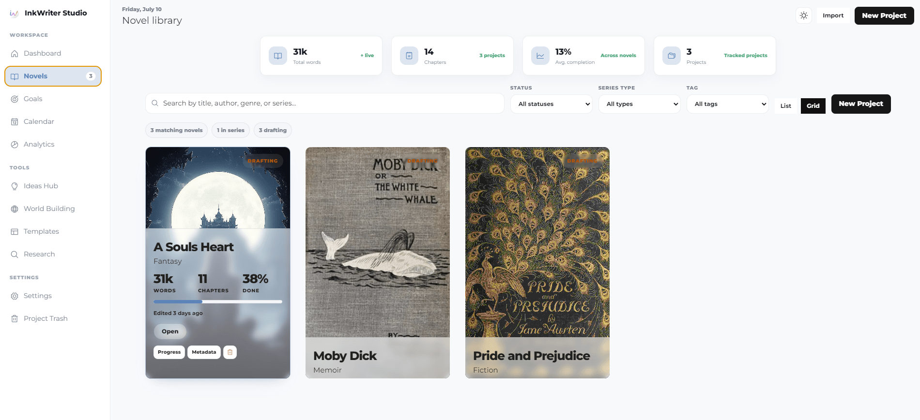Open Templates from the sidebar
This screenshot has height=420, width=920.
tap(53, 232)
